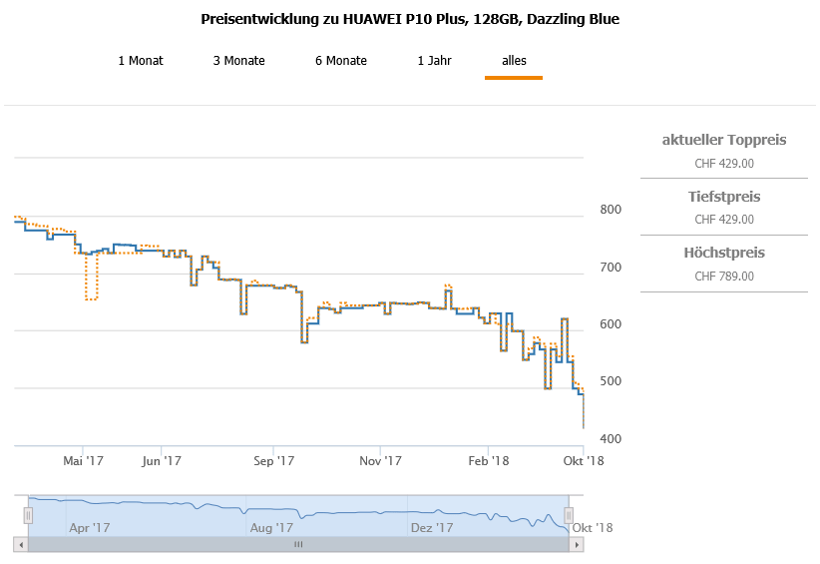Select the 'alles' range tab

514,61
